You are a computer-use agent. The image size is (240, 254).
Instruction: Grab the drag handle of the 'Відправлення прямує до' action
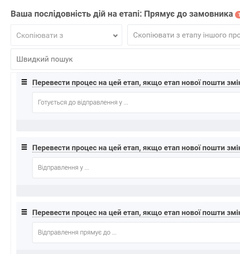click(x=24, y=212)
